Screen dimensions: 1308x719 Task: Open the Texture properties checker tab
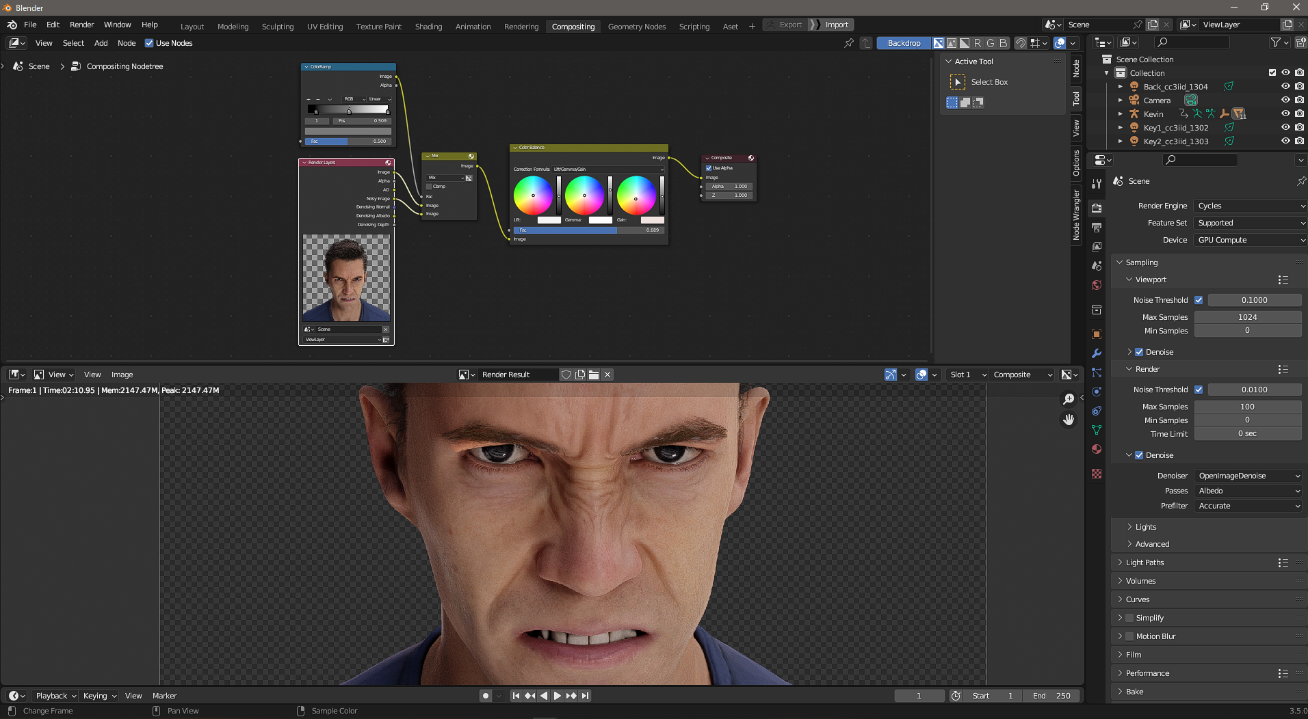click(1097, 474)
